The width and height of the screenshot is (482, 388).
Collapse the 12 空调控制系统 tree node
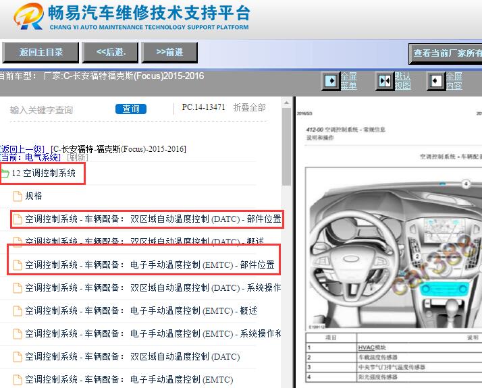(43, 173)
